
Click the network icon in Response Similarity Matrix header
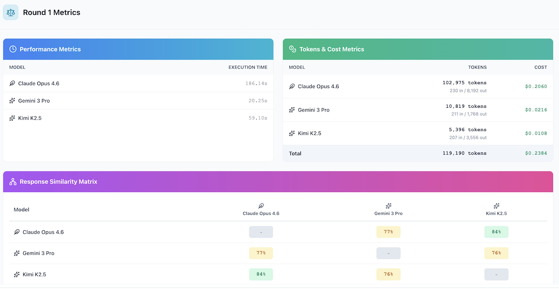click(x=12, y=181)
